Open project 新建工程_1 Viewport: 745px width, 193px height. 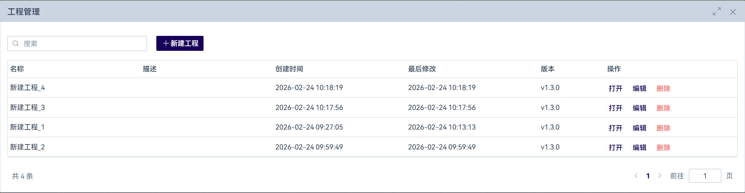click(615, 128)
